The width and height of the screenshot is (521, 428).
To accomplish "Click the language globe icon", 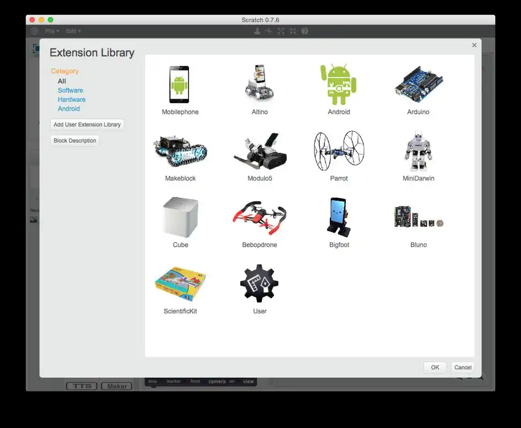I will (x=35, y=31).
